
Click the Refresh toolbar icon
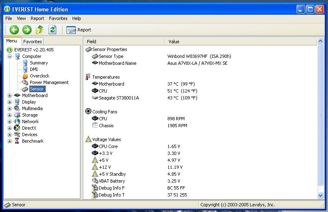tap(52, 30)
